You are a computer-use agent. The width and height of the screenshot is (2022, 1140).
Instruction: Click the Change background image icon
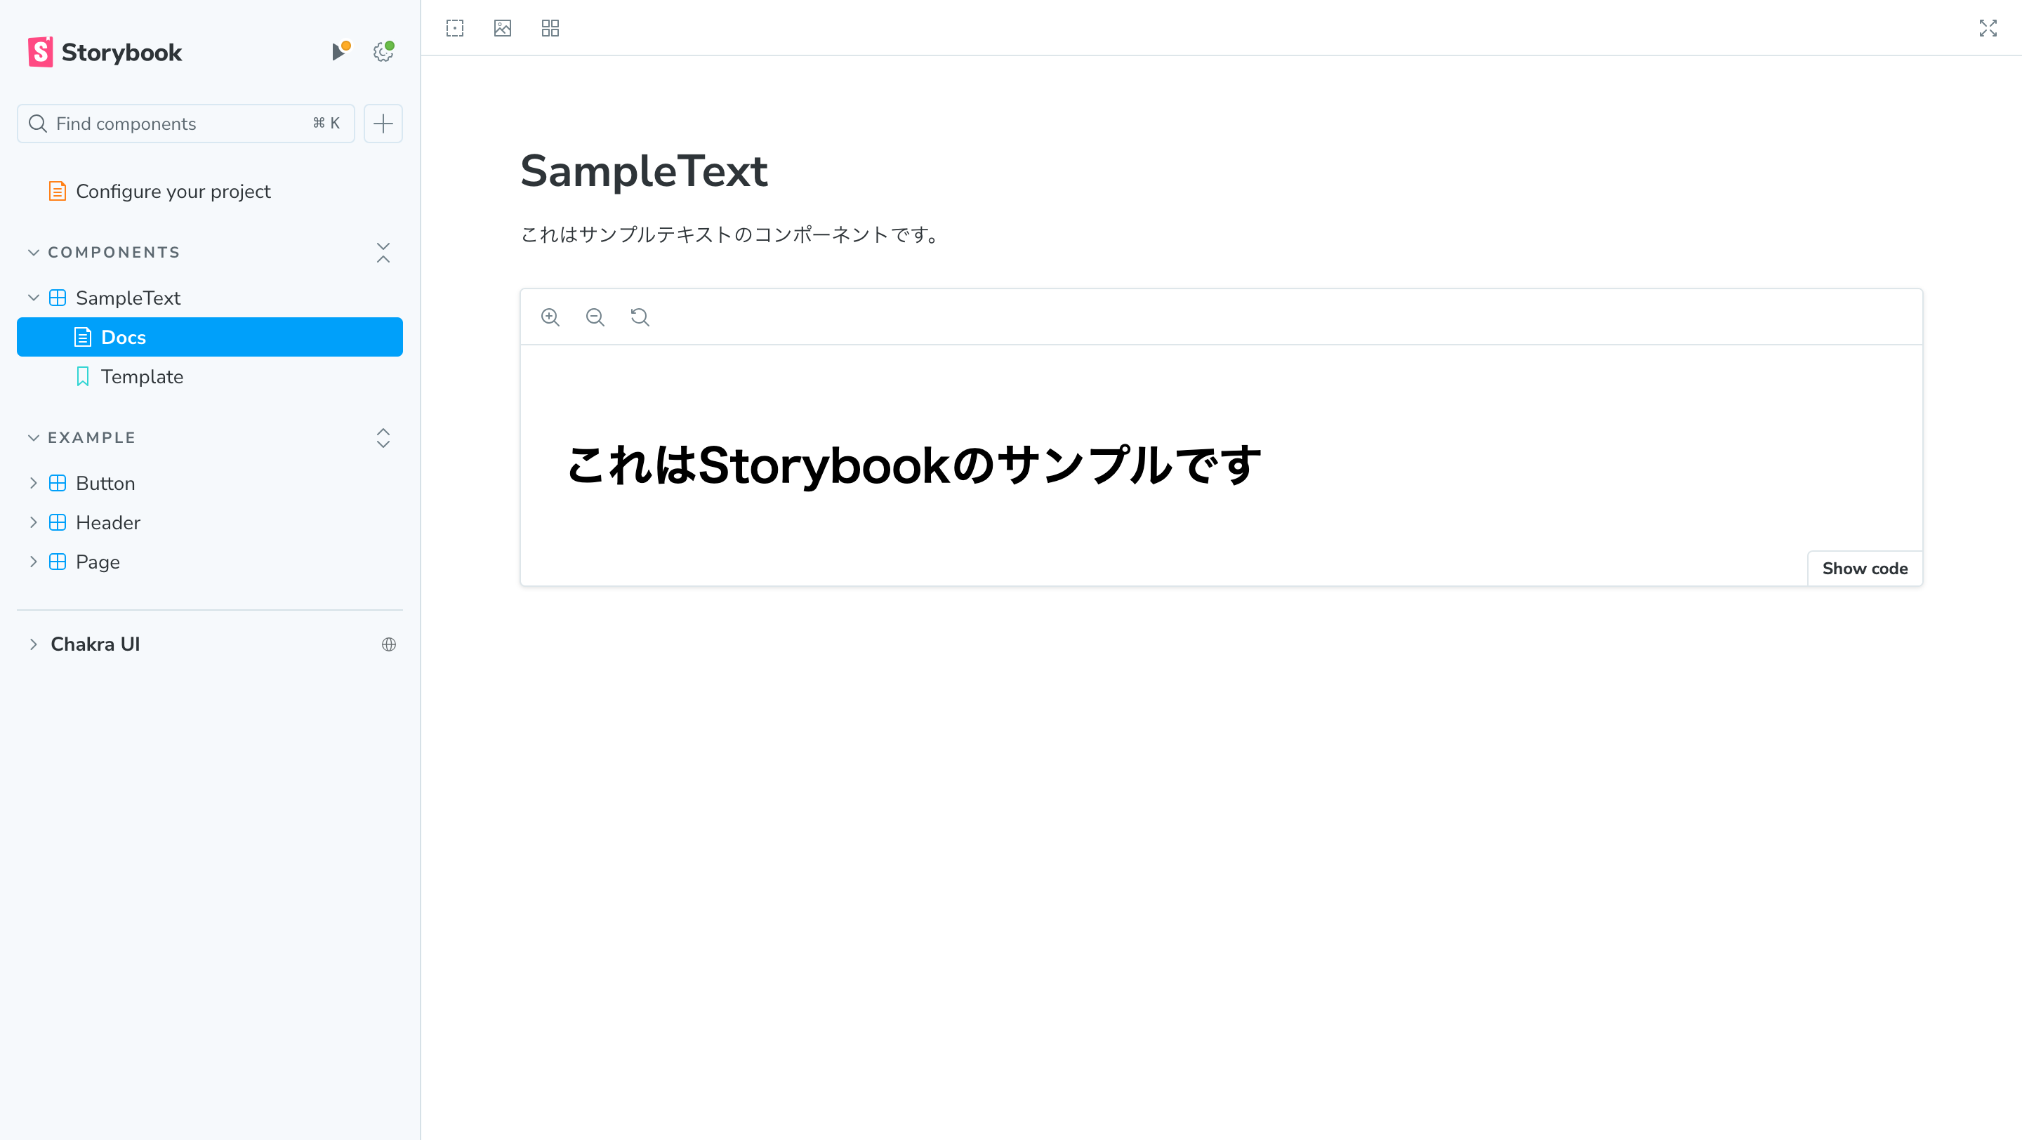[503, 27]
